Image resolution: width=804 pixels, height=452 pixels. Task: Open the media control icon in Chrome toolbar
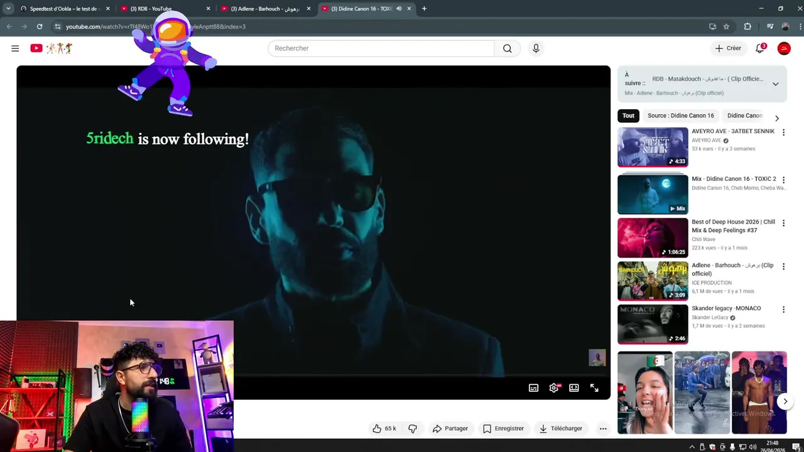pyautogui.click(x=770, y=26)
